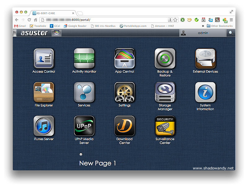
Task: Click the green circular extension icon
Action: (x=183, y=20)
